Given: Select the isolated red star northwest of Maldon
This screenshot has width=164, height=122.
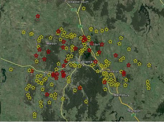Looking at the screenshot, I should click(x=38, y=16).
